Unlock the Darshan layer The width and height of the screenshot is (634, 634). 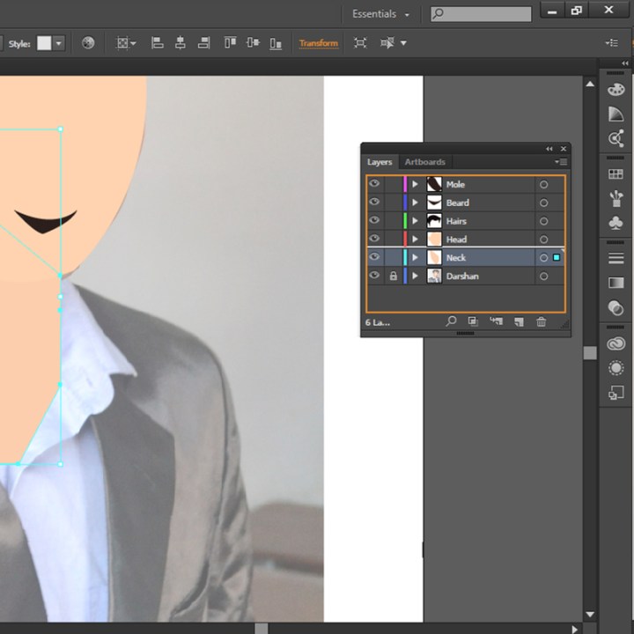point(393,276)
